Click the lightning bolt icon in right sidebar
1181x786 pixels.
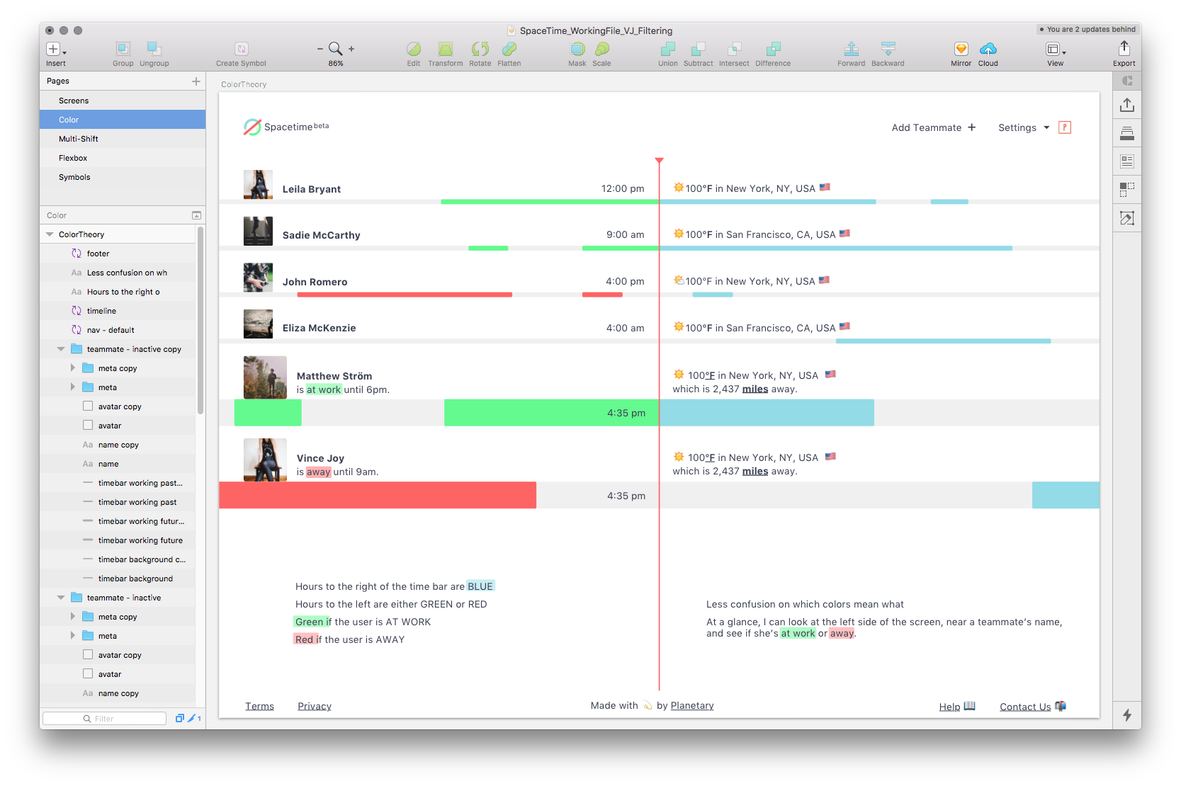(x=1127, y=715)
